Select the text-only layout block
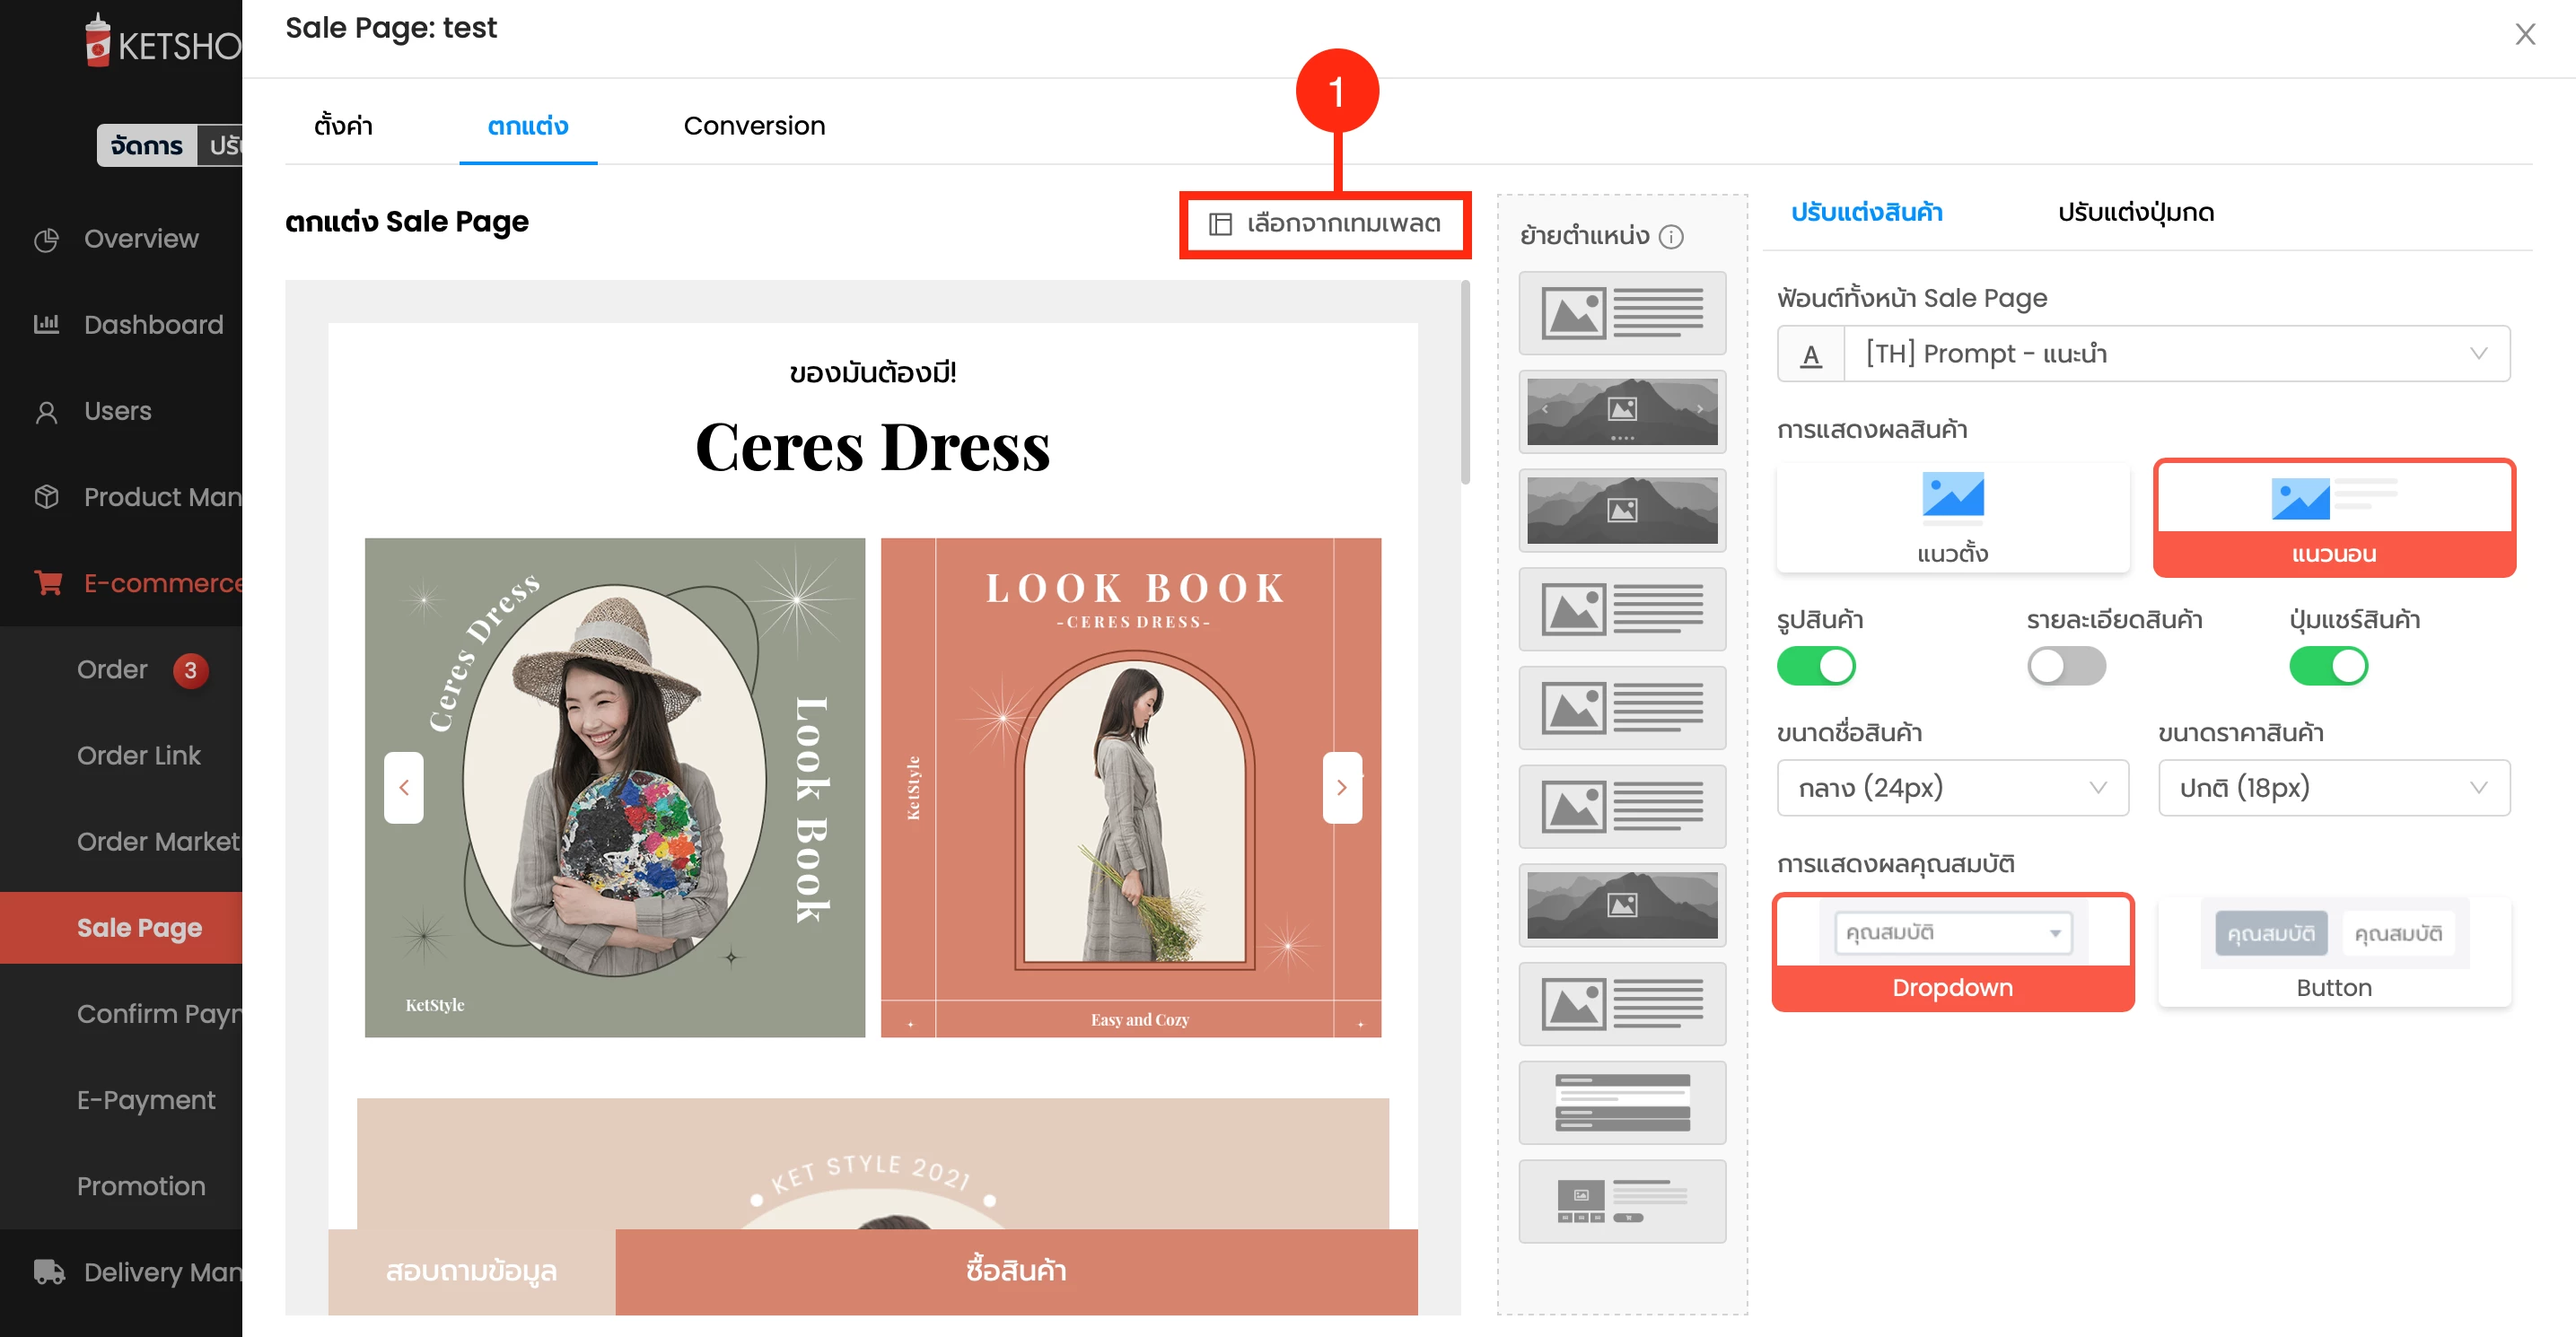 pos(1622,1103)
